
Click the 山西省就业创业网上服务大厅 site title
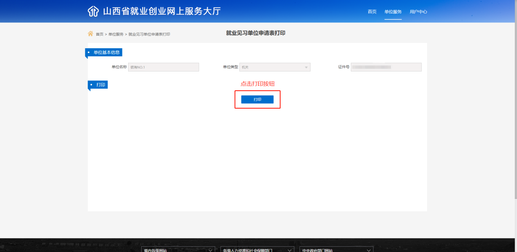pyautogui.click(x=162, y=11)
